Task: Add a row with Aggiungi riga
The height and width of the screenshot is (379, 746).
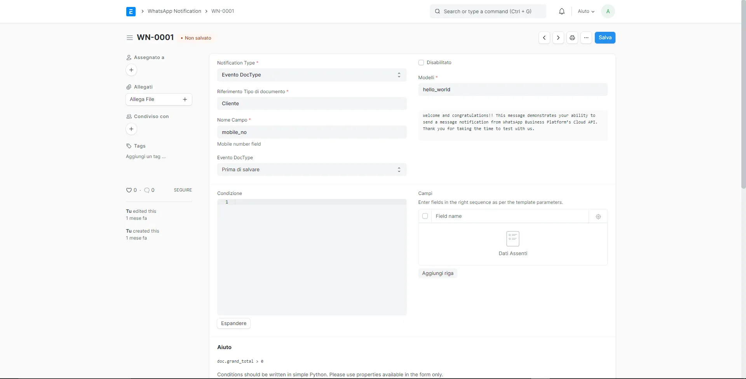Action: tap(437, 273)
